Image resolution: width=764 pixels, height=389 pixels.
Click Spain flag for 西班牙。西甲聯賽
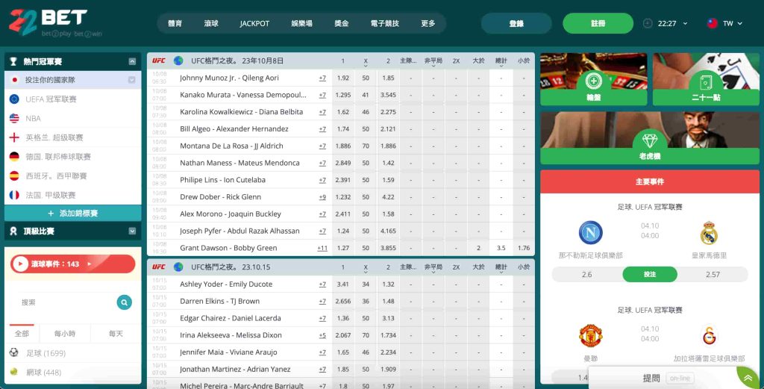14,175
